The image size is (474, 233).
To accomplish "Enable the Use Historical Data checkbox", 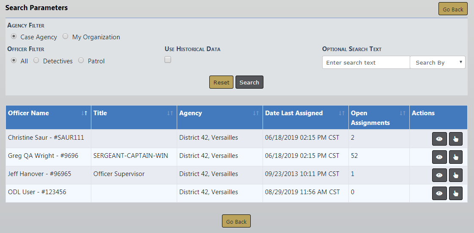I will [168, 60].
